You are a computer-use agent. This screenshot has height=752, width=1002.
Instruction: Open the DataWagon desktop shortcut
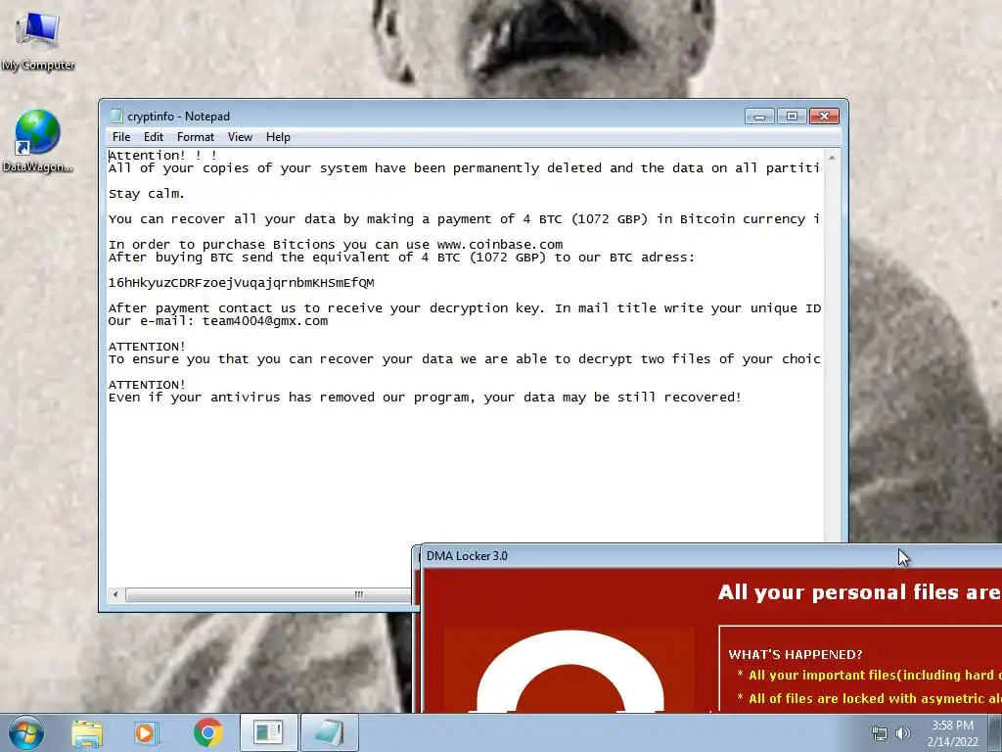coord(37,141)
